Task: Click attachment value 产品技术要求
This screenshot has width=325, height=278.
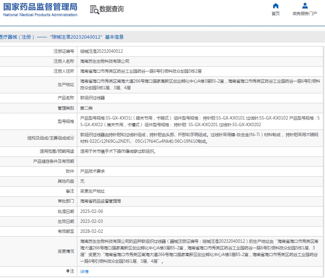Action: click(x=92, y=171)
